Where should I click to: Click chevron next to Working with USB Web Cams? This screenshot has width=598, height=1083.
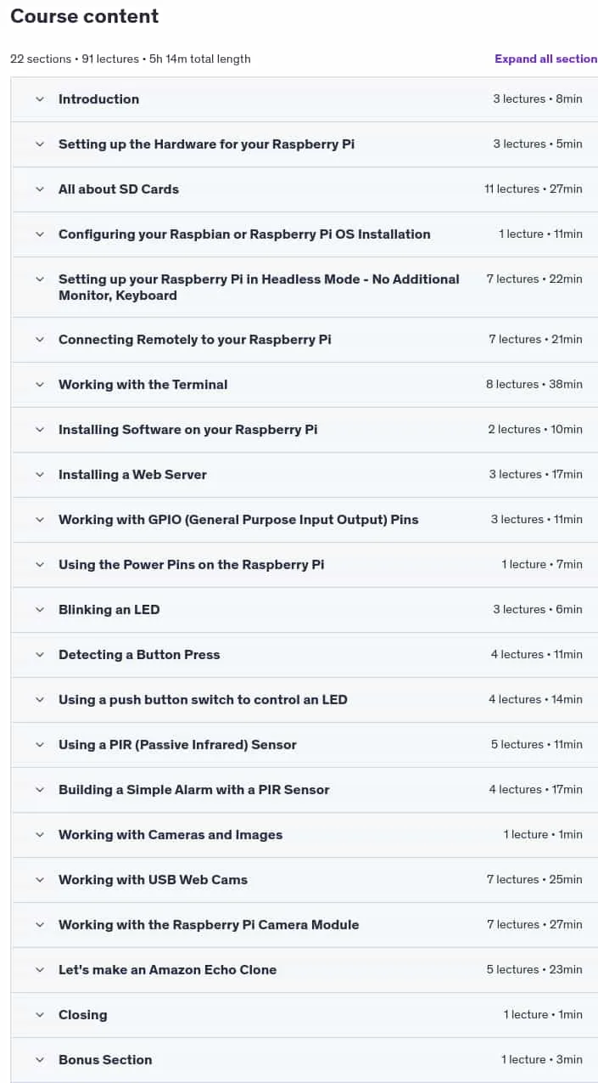pos(39,880)
